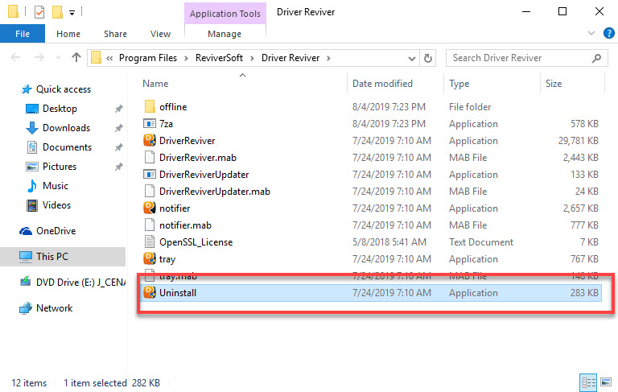Go back with the Back arrow
This screenshot has height=392, width=618.
click(15, 58)
